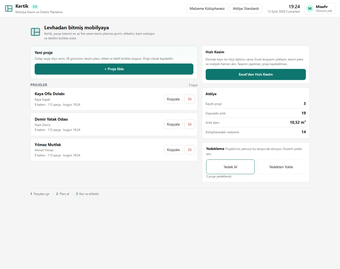Click the 19:24 clock in header

point(294,7)
